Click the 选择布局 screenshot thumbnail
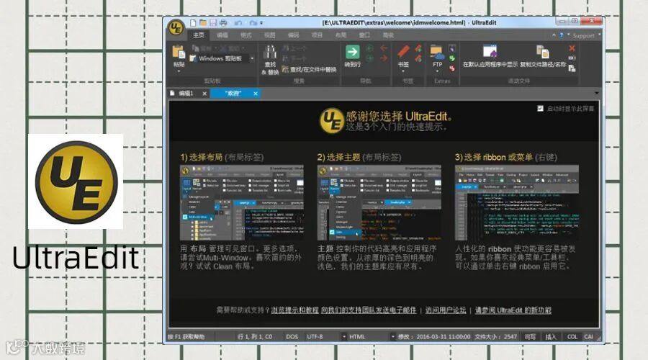The width and height of the screenshot is (648, 360). [242, 203]
